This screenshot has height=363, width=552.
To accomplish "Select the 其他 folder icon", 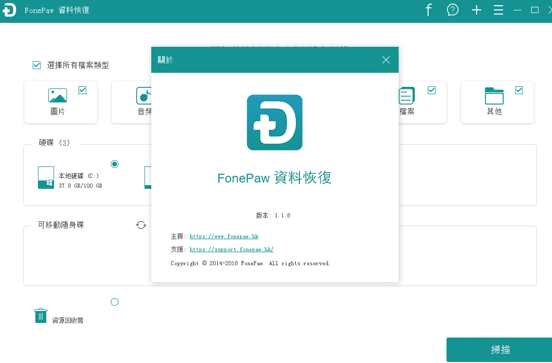I will 494,96.
